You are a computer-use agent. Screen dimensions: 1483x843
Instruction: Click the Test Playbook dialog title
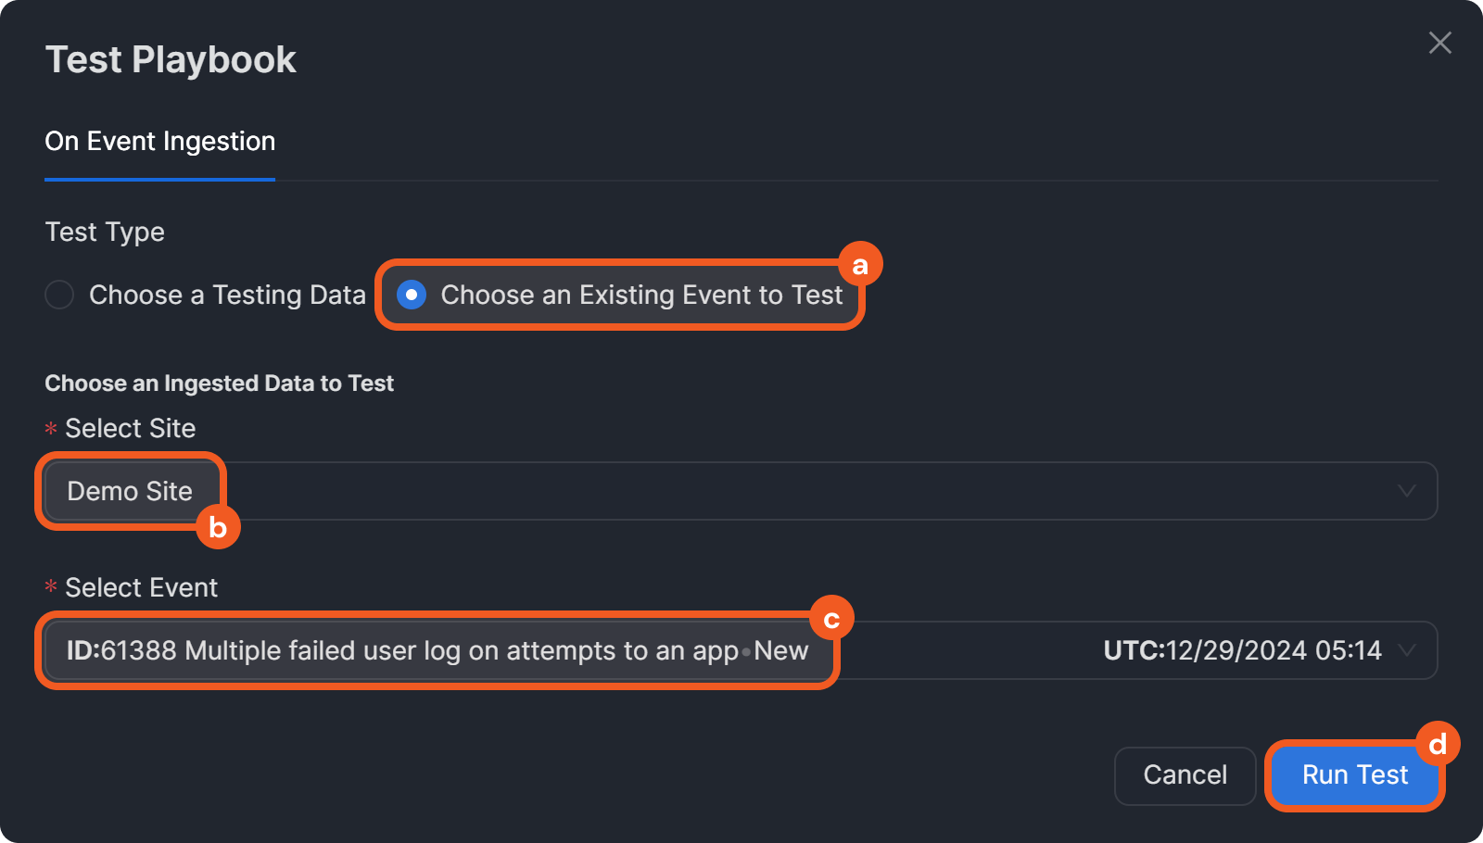click(171, 59)
